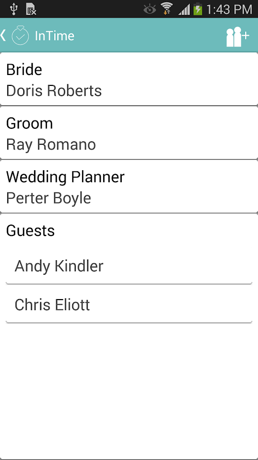Tap the back chevron arrow
Viewport: 258px width, 460px height.
pos(3,35)
